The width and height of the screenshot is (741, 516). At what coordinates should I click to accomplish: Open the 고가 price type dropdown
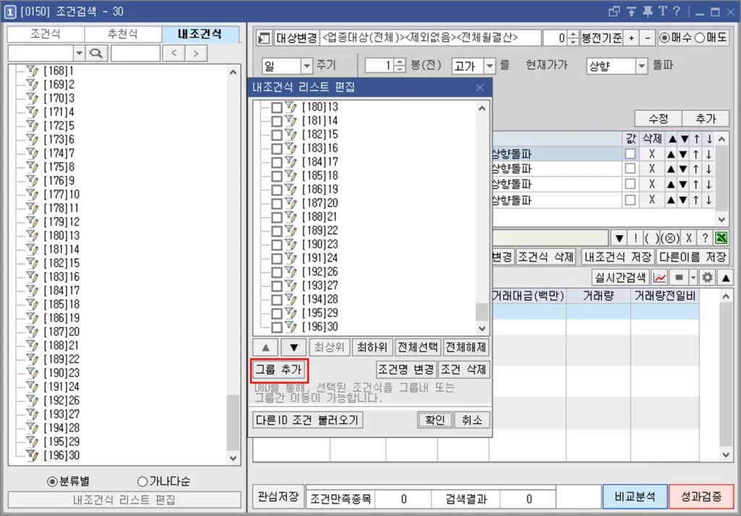490,66
